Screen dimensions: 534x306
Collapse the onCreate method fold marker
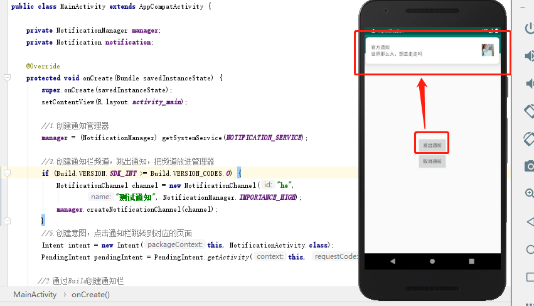pyautogui.click(x=7, y=78)
